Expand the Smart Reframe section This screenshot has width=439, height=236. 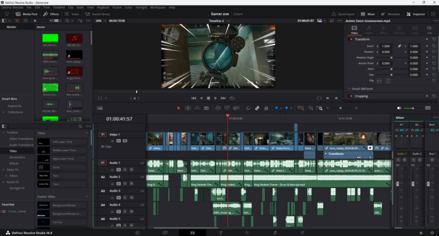tap(349, 88)
